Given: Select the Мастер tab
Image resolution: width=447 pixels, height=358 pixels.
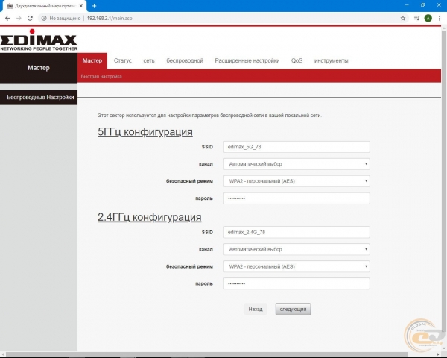Looking at the screenshot, I should point(92,60).
